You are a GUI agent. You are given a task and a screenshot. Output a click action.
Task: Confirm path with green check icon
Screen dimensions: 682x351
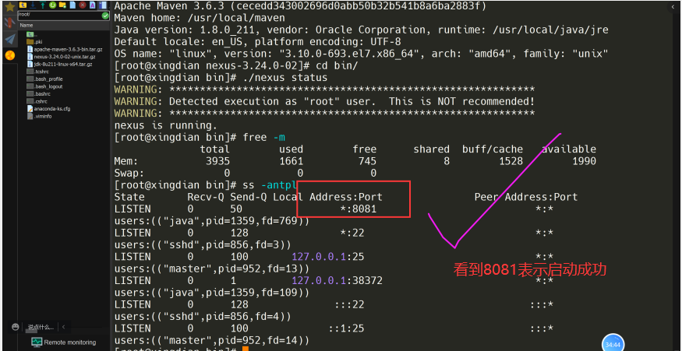(105, 16)
